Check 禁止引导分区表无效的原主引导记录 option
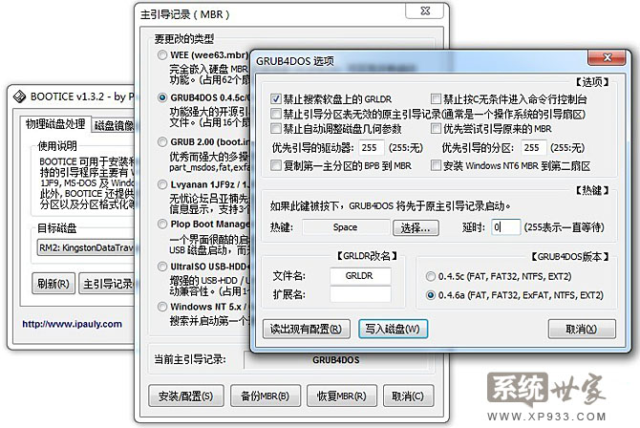This screenshot has height=428, width=640. pyautogui.click(x=275, y=114)
